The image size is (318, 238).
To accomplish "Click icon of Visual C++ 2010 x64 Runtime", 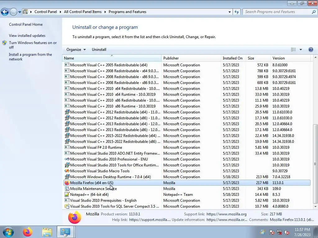I will point(67,94).
